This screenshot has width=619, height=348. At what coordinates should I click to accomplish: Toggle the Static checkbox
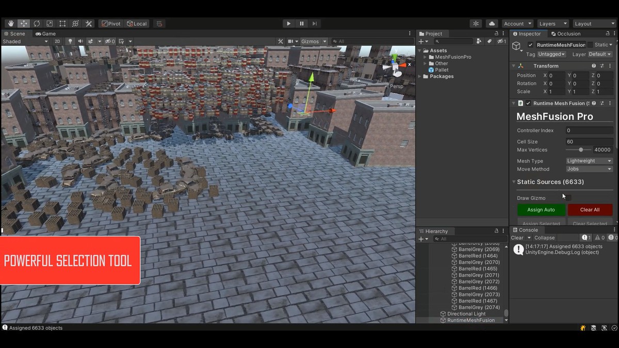pyautogui.click(x=590, y=45)
